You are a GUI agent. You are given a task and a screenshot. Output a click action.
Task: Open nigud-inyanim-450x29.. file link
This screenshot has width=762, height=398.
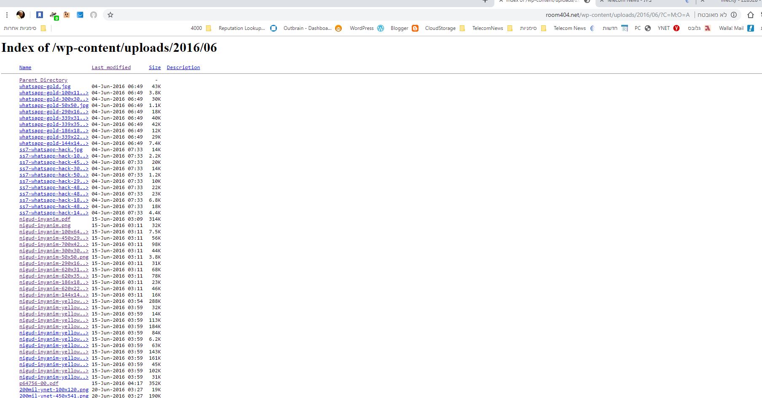54,238
